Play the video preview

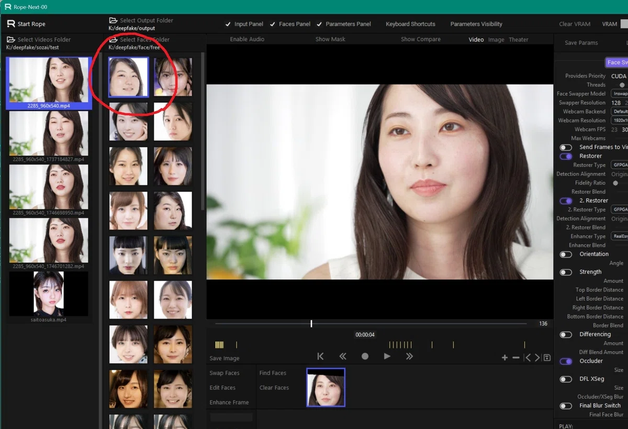tap(387, 356)
